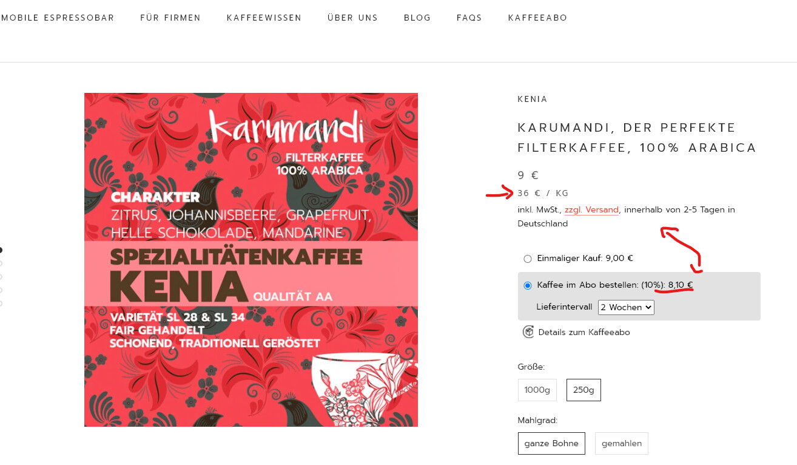797x465 pixels.
Task: Choose Einmaliger Kauf radio option
Action: (x=528, y=259)
